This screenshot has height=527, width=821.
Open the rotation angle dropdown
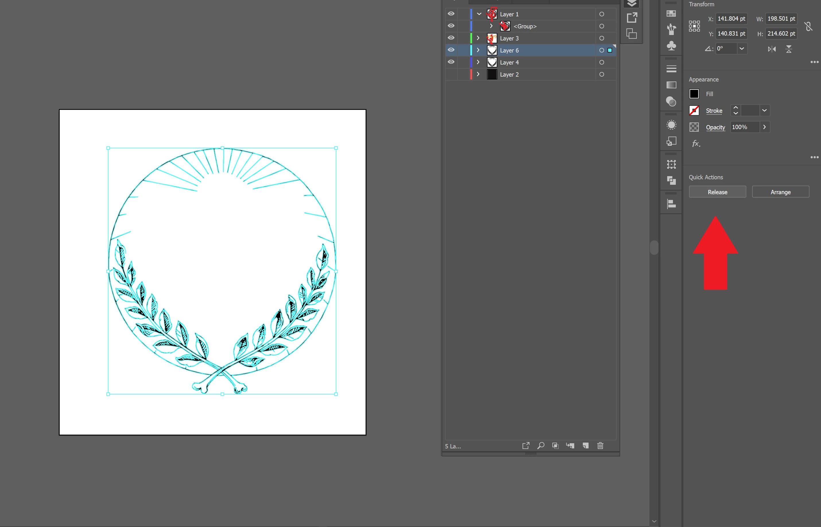pos(741,48)
